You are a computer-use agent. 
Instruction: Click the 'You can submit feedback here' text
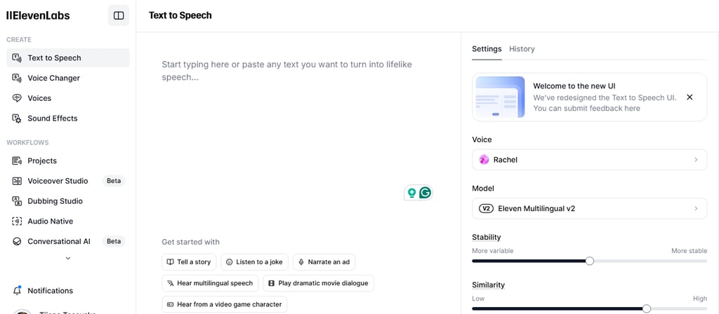click(586, 109)
